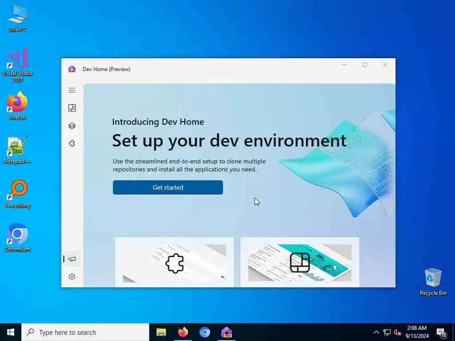Open the notification center icon
Image resolution: width=455 pixels, height=341 pixels.
441,333
